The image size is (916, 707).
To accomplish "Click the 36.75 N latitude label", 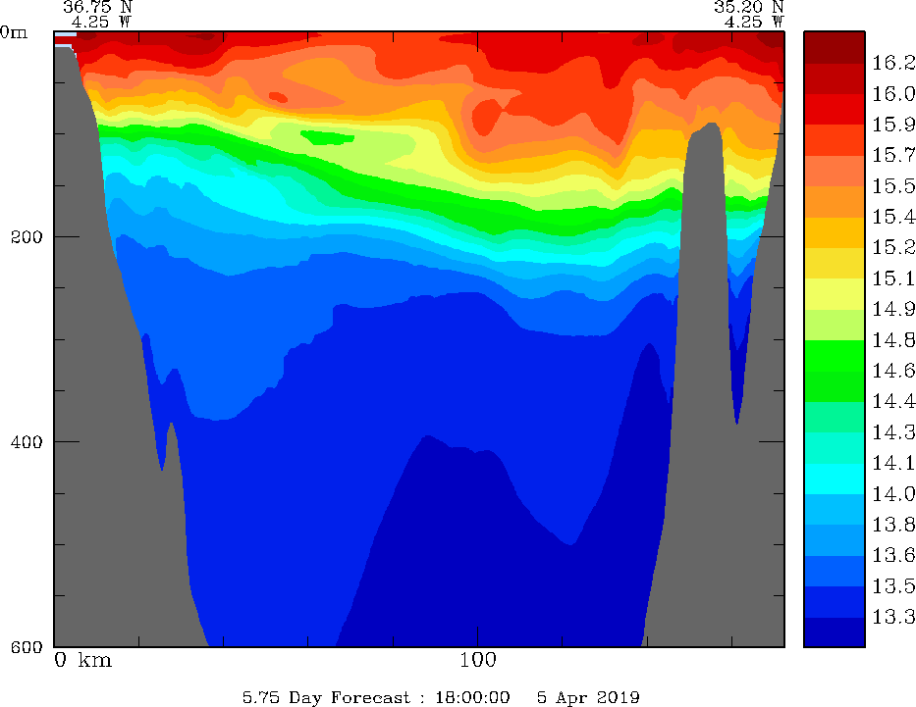I will click(97, 7).
